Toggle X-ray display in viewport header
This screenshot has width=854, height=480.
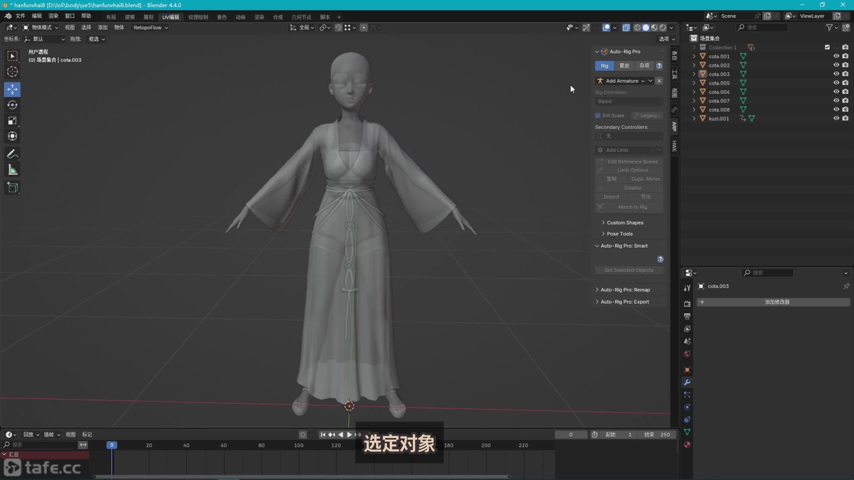click(x=626, y=28)
